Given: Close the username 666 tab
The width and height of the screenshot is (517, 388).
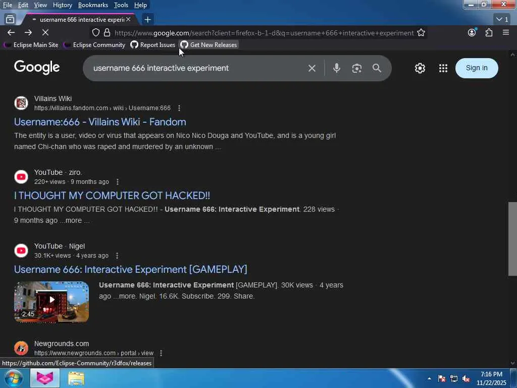Looking at the screenshot, I should tap(128, 20).
